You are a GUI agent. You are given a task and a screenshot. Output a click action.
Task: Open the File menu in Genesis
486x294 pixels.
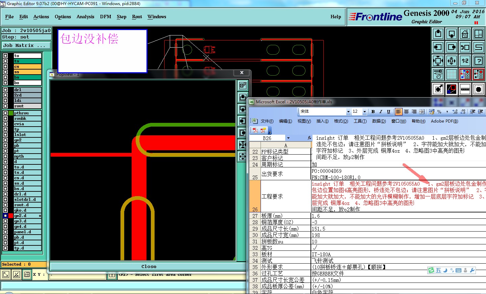[x=9, y=17]
